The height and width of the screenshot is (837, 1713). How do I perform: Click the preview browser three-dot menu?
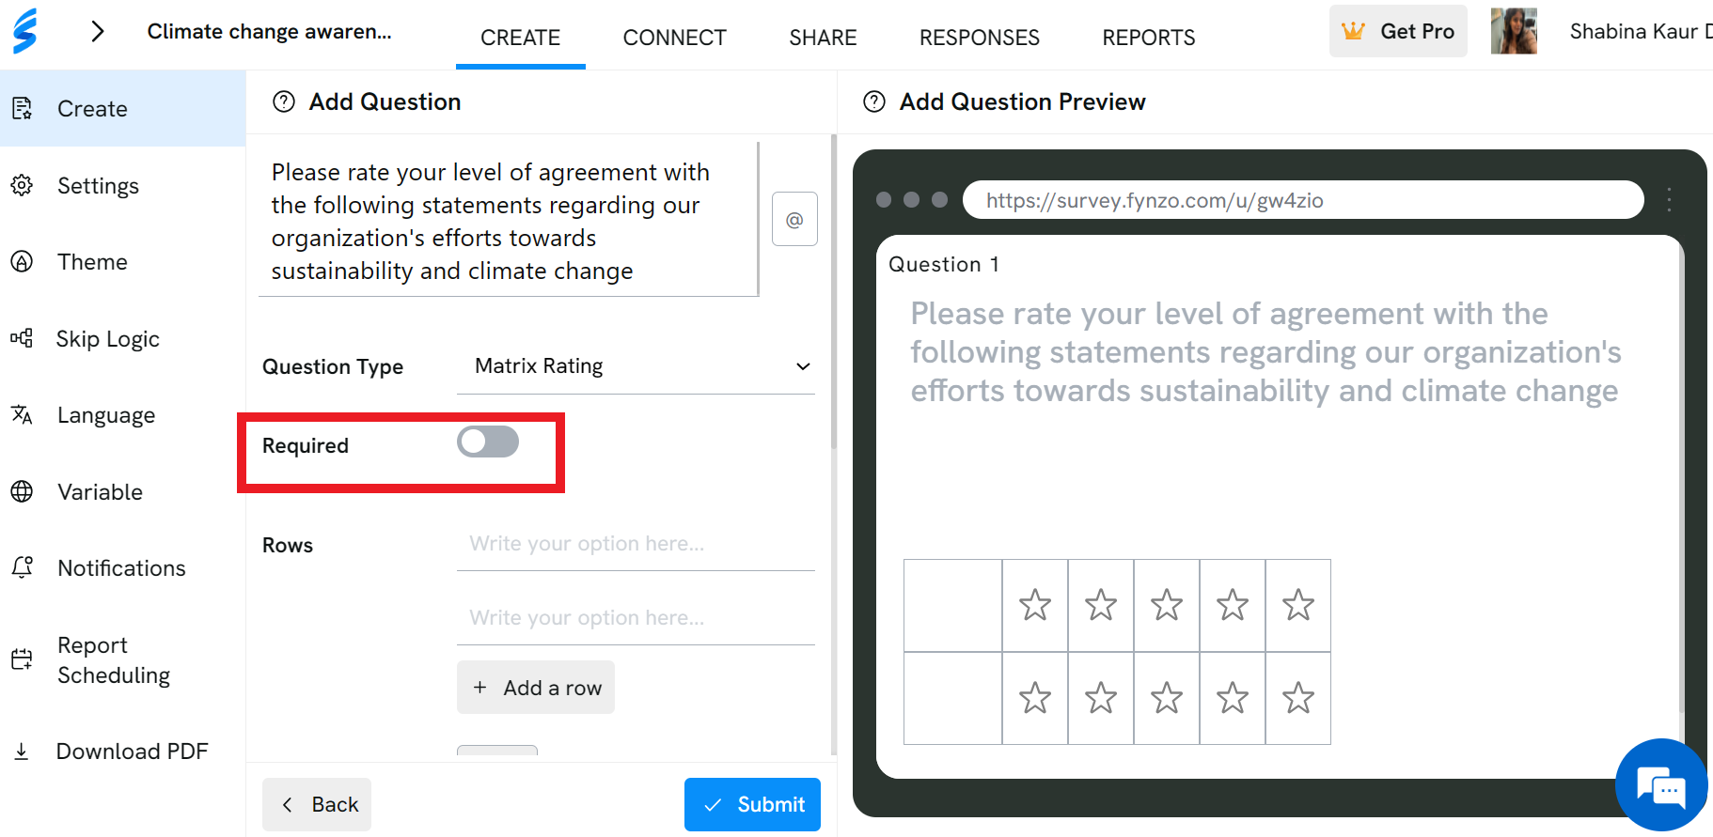1669,199
